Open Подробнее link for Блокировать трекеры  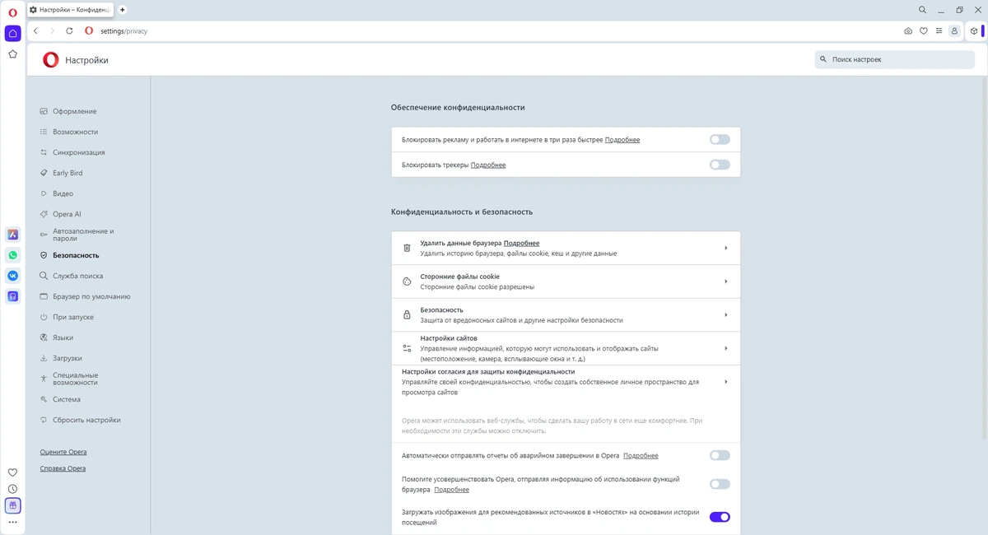tap(488, 165)
